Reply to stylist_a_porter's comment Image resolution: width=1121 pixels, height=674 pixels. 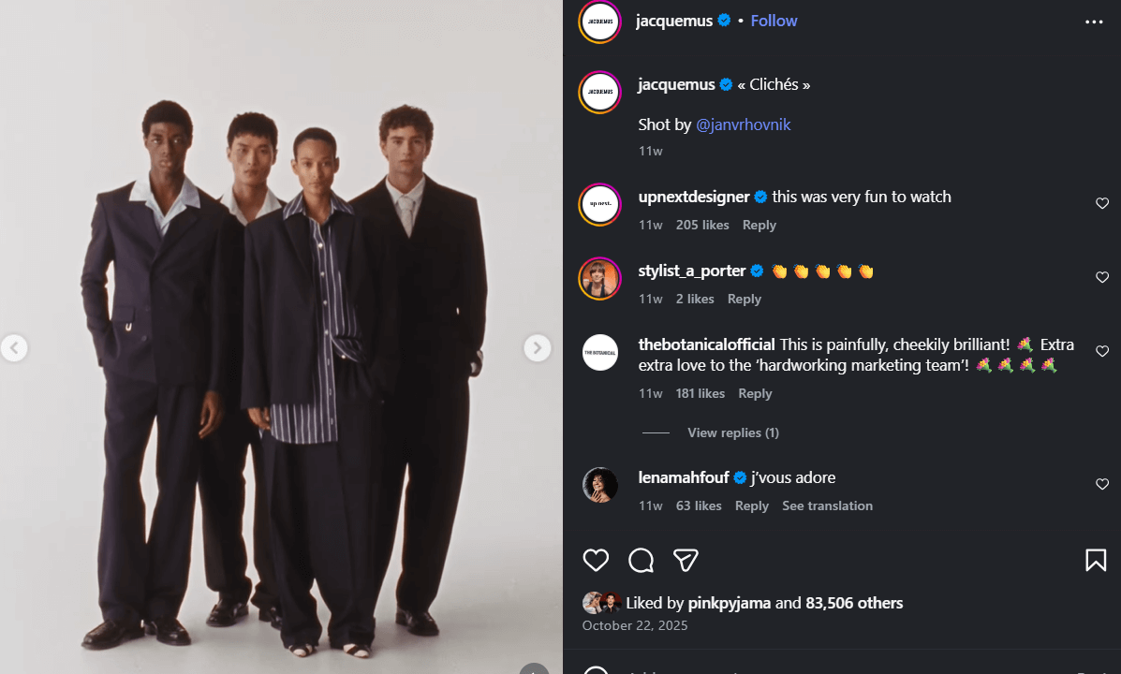[x=745, y=298]
